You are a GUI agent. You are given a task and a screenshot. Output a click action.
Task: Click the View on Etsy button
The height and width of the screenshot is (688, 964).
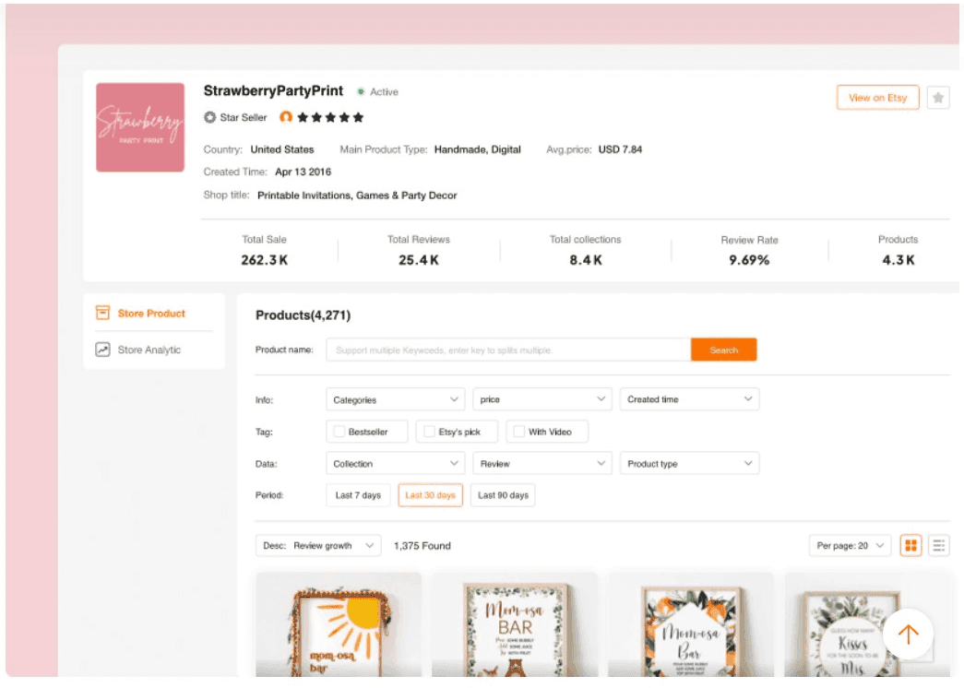point(876,97)
